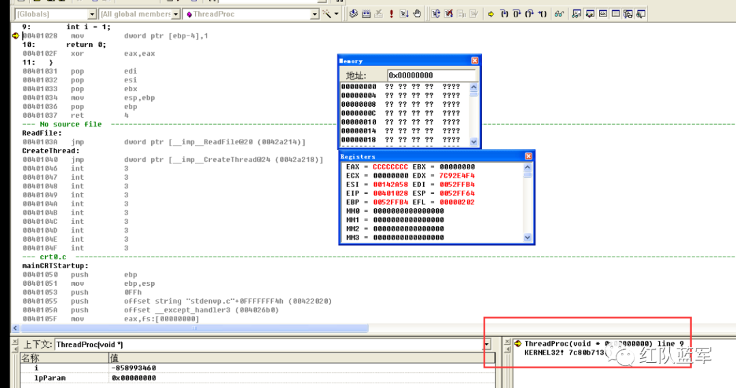Viewport: 736px width, 388px height.
Task: Click instruction 00401050 push ebp
Action: click(x=80, y=274)
